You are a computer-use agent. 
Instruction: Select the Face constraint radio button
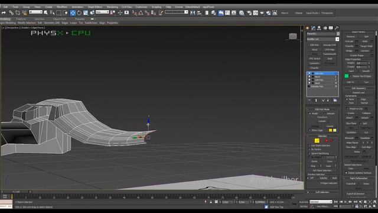click(x=347, y=103)
